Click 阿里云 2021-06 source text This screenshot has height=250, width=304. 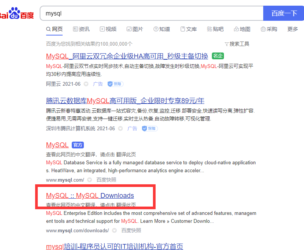click(x=63, y=84)
